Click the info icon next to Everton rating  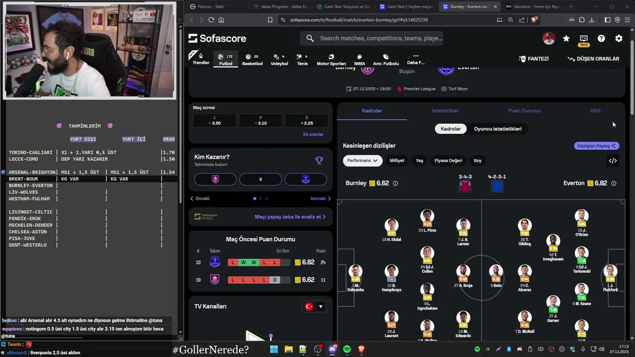pos(614,183)
